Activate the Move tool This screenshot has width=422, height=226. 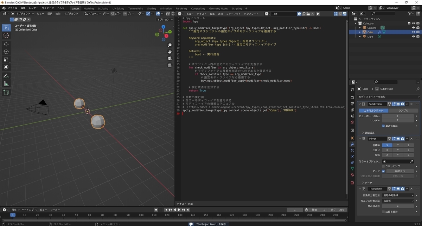(6, 44)
